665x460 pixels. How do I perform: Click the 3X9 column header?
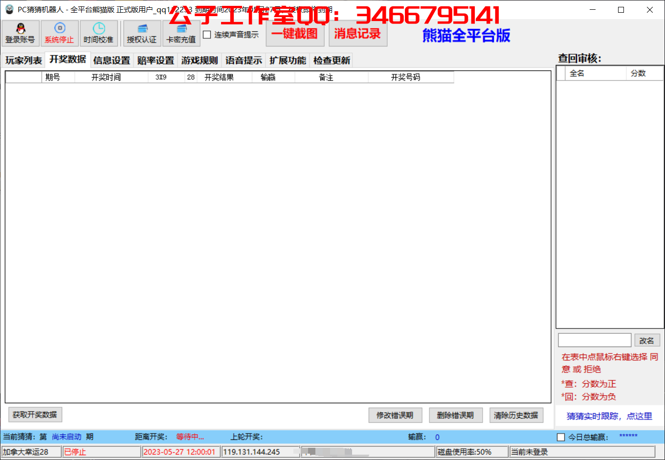click(166, 77)
